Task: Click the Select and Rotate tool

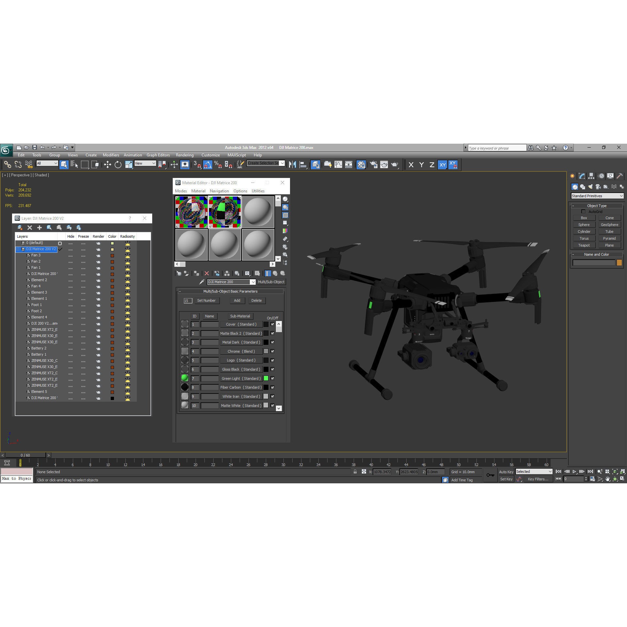Action: click(118, 165)
